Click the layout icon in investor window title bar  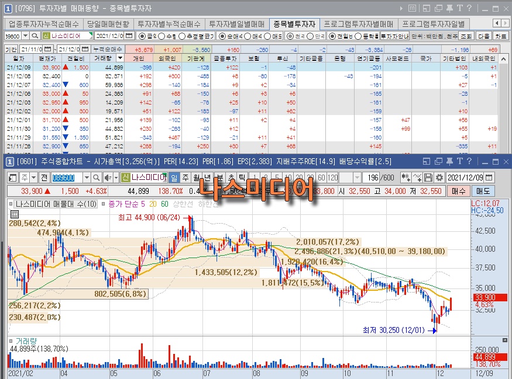(x=427, y=9)
